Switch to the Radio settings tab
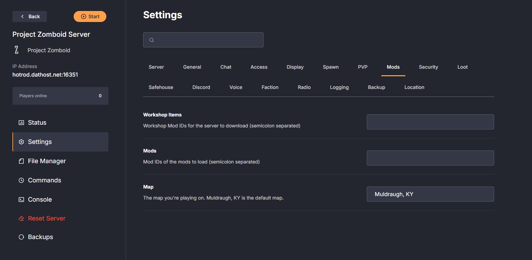 pos(304,87)
